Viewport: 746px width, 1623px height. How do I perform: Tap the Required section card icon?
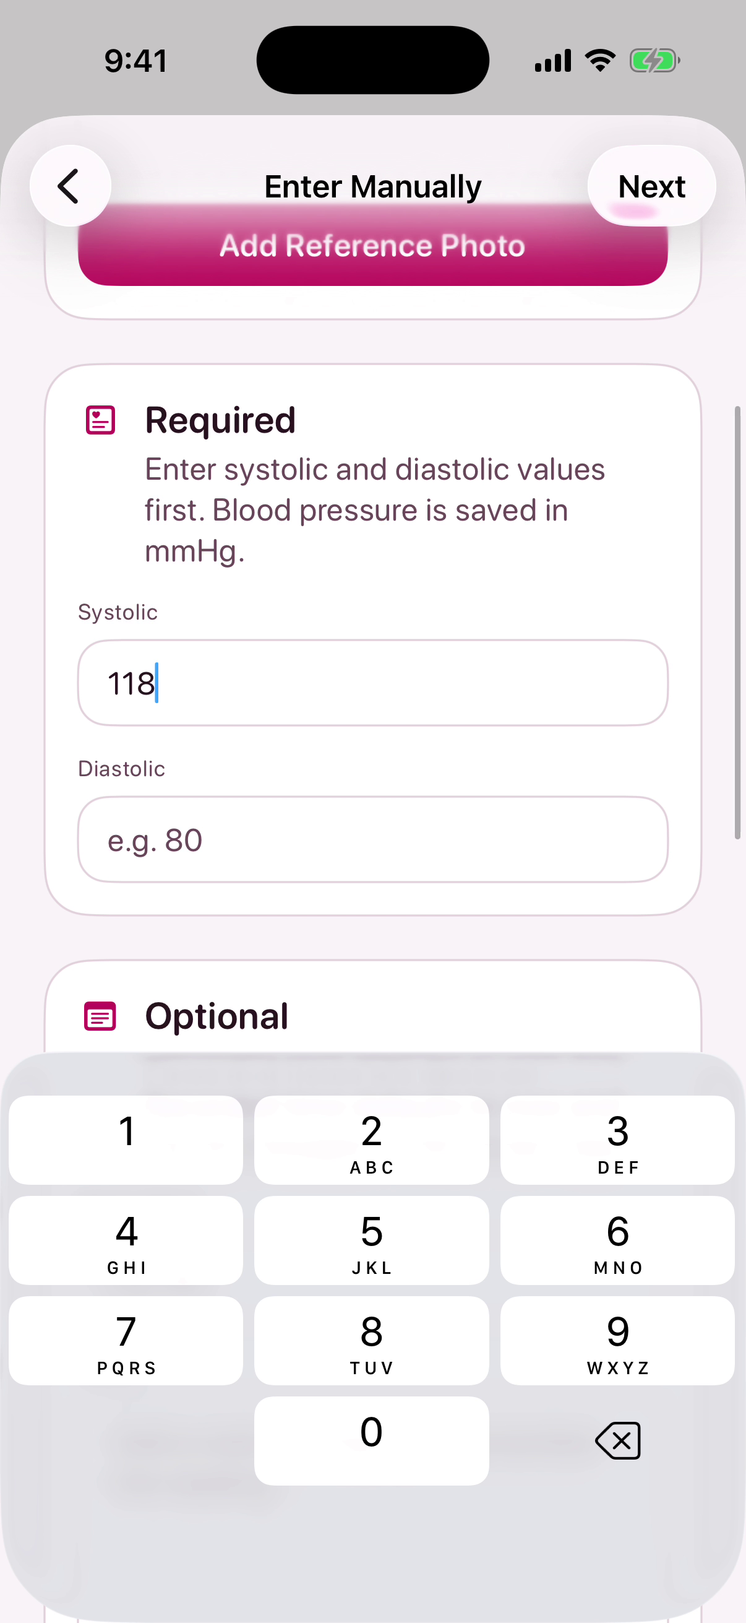click(x=100, y=420)
